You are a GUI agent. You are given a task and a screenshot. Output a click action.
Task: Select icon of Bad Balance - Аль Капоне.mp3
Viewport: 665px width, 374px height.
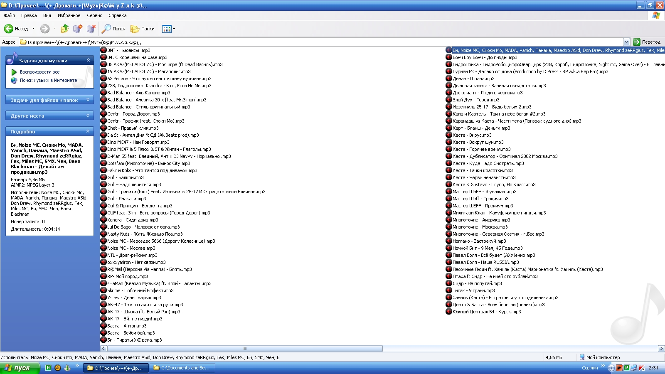103,93
